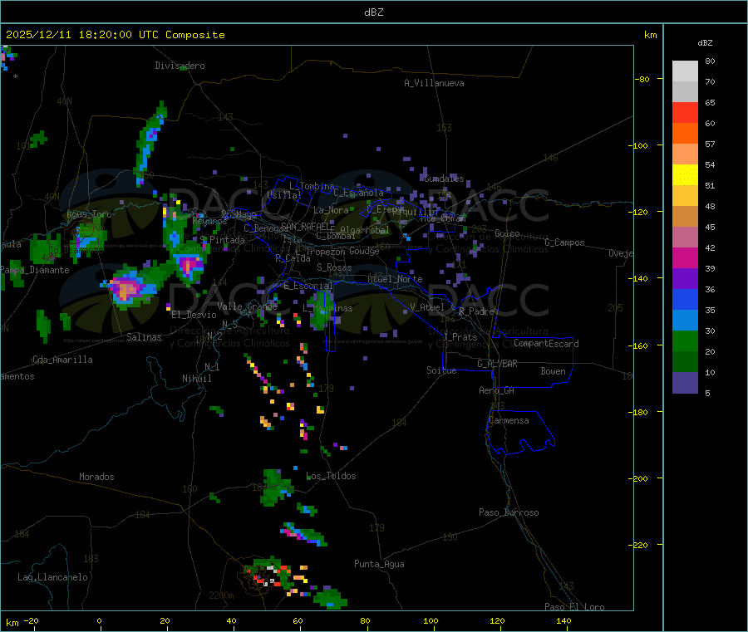Select the Soitue label
Viewport: 748px width, 632px height.
coord(441,370)
